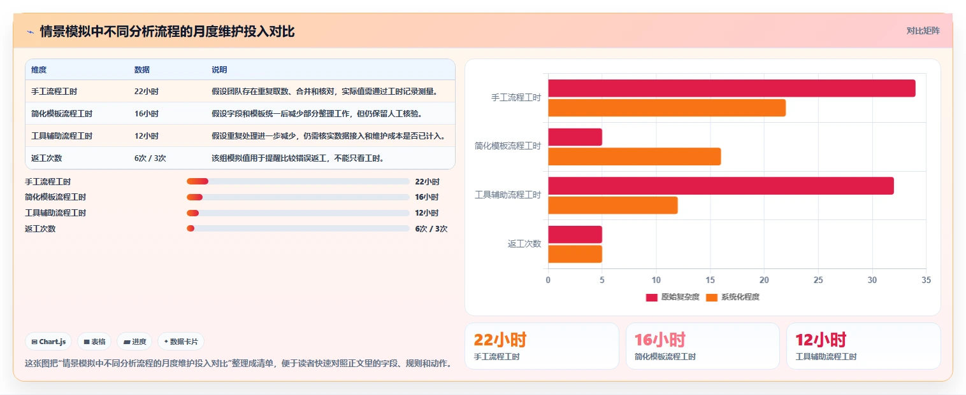Image resolution: width=966 pixels, height=395 pixels.
Task: Click the orange chart bar for 简化模板流程工时
Action: pyautogui.click(x=634, y=156)
